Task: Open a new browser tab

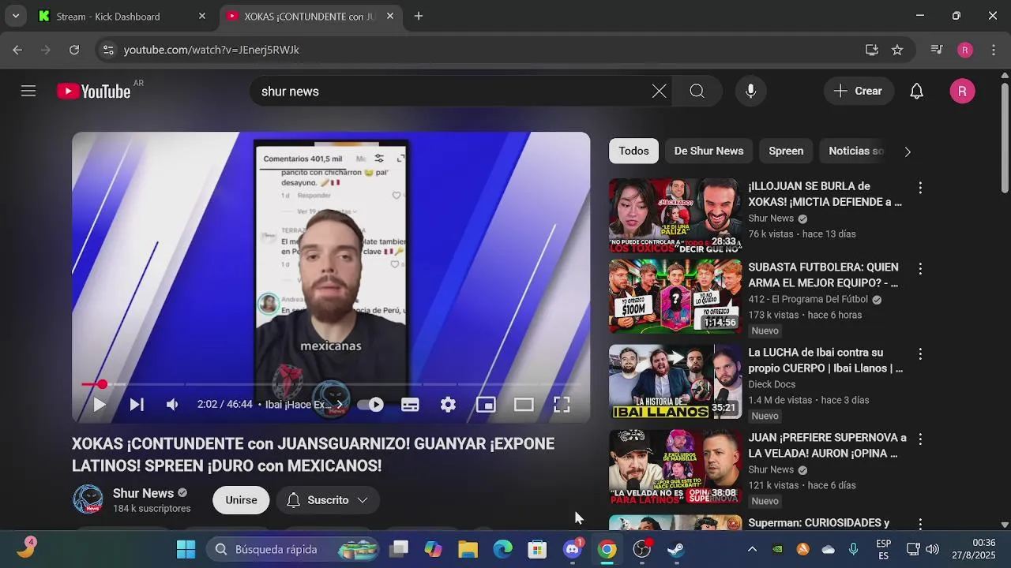Action: coord(419,16)
